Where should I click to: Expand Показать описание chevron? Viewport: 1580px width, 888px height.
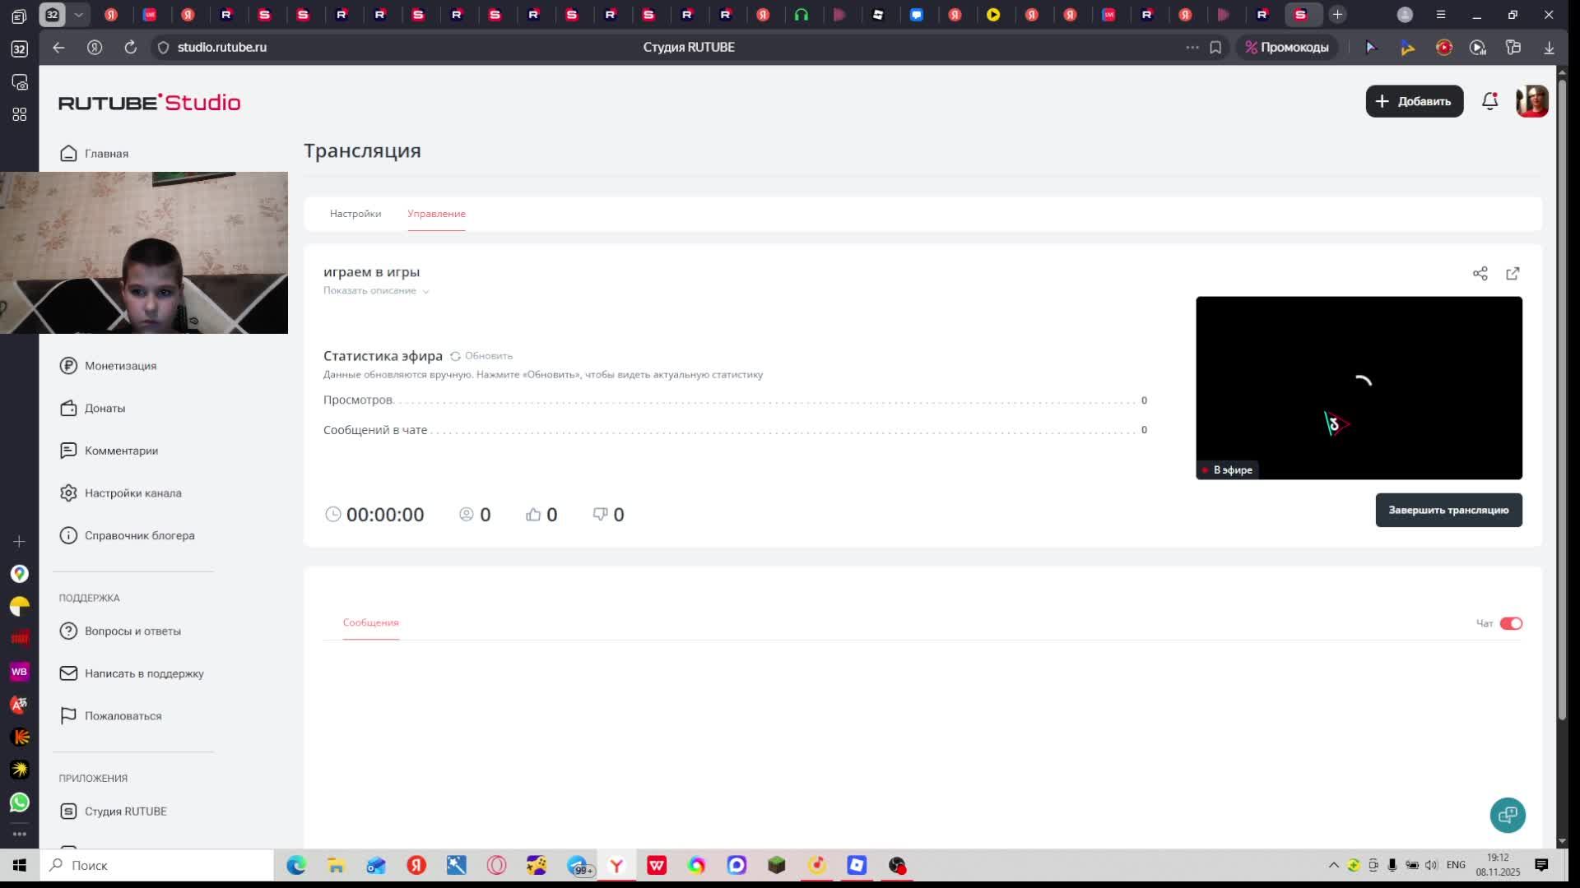coord(425,291)
